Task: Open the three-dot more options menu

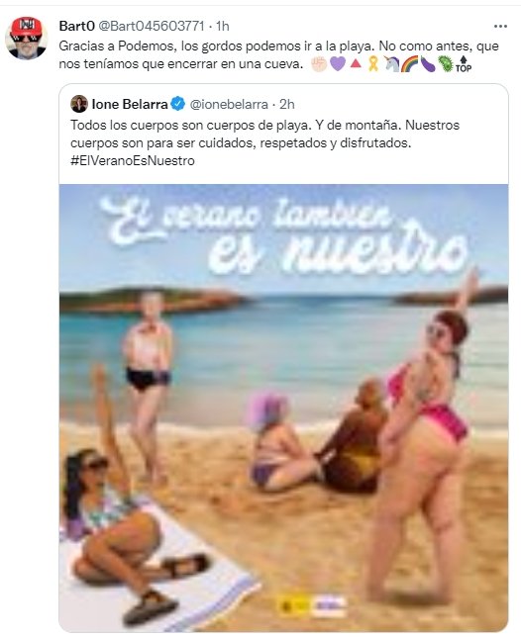Action: coord(500,26)
